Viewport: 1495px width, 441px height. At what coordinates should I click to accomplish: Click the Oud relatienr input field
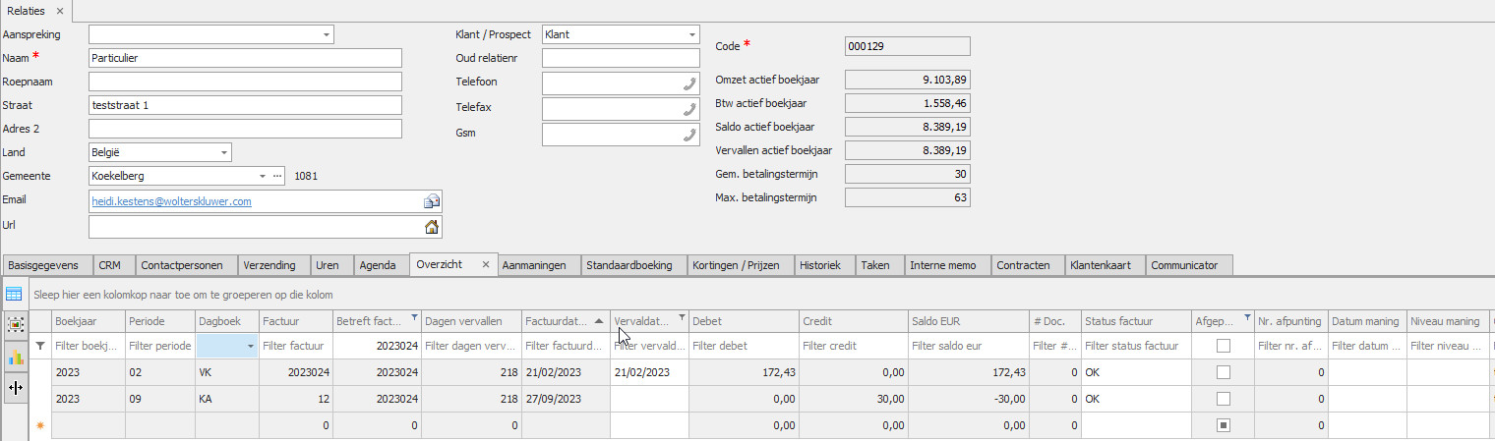click(x=621, y=58)
